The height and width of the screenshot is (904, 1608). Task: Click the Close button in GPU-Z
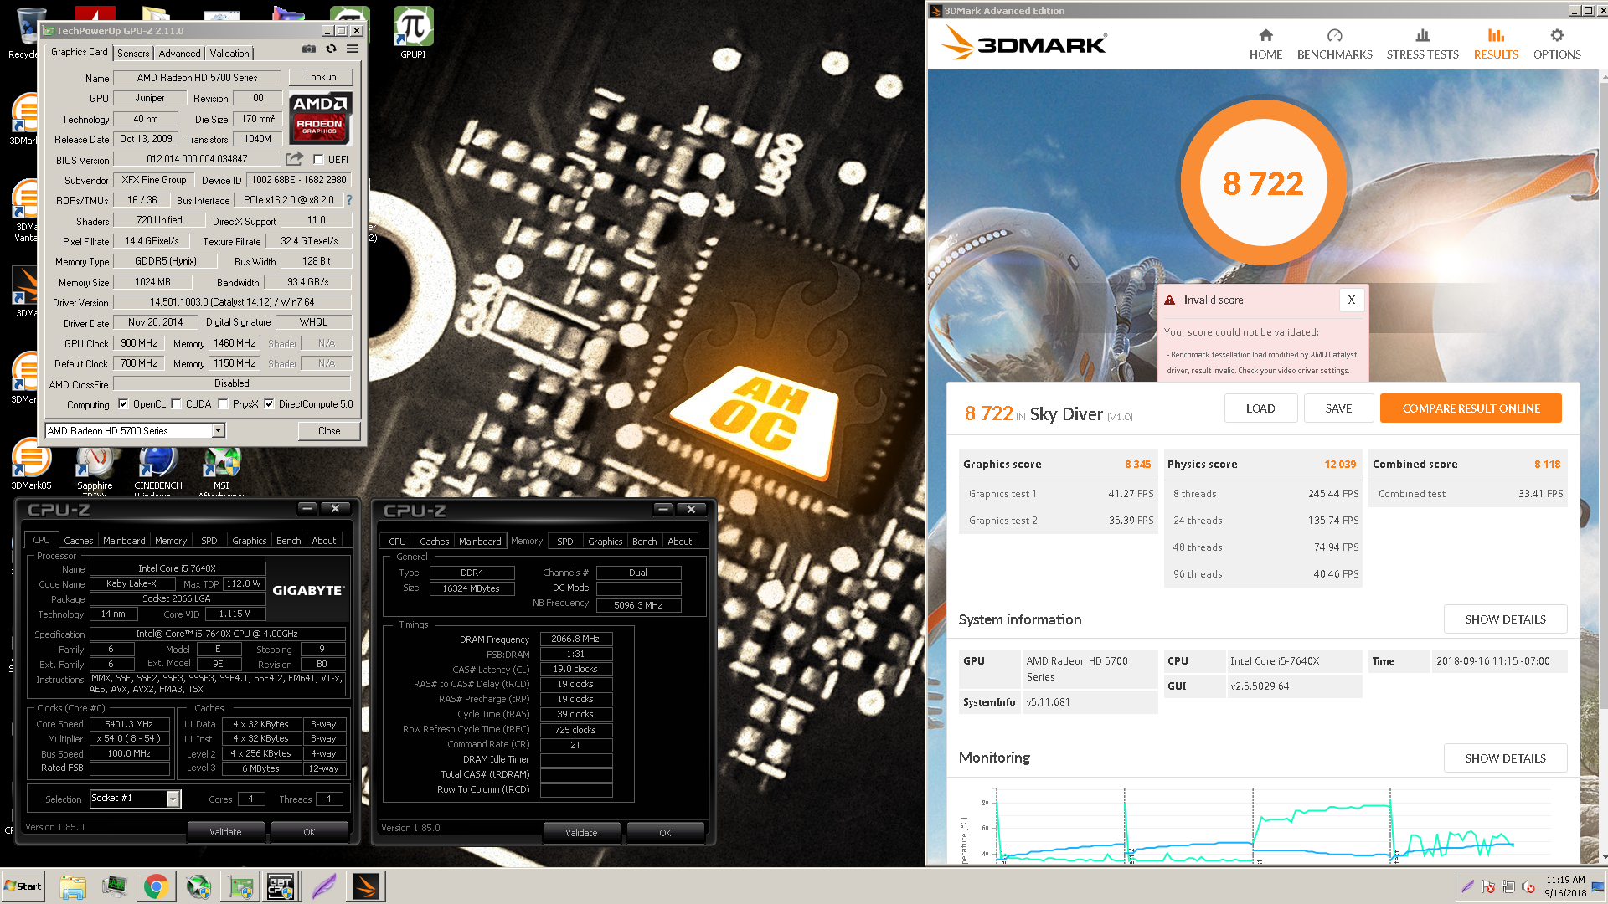[329, 431]
